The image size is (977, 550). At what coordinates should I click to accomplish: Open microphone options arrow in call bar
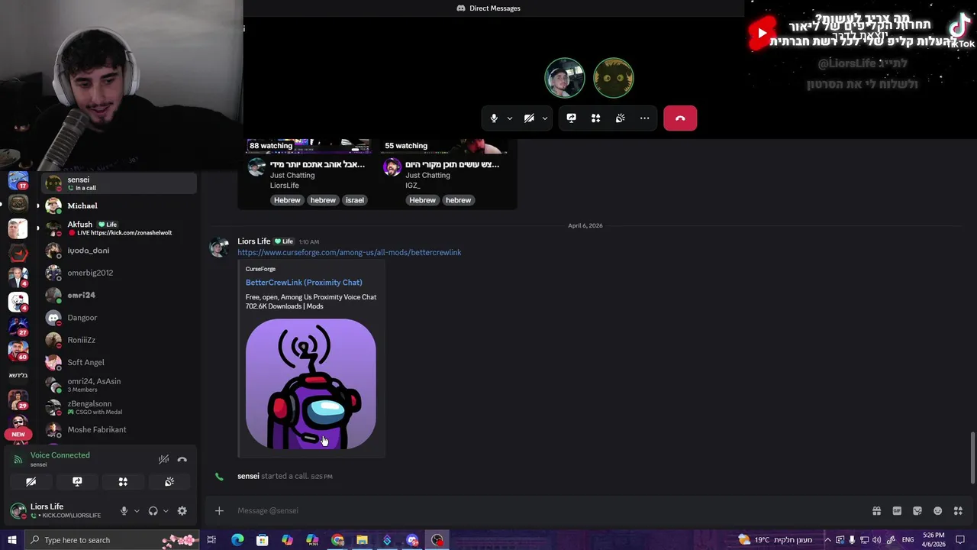[x=509, y=118]
